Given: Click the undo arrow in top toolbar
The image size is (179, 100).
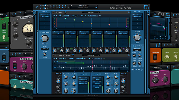Looking at the screenshot, I should click(59, 6).
